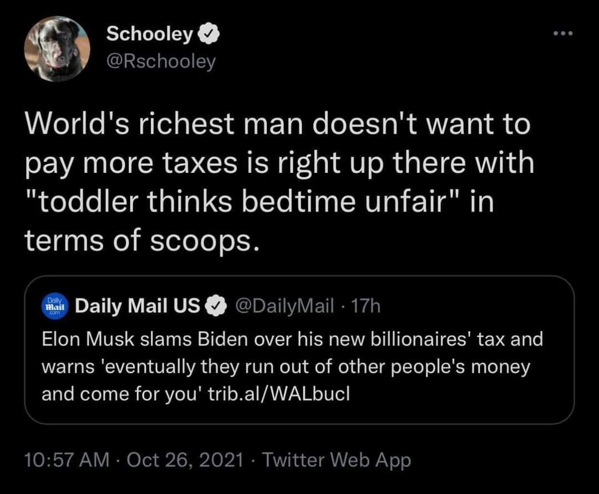Open the Twitter Web App source link
Viewport: 599px width, 494px height.
pyautogui.click(x=337, y=459)
